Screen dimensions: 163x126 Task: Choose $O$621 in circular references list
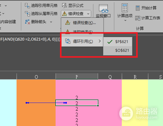point(118,51)
